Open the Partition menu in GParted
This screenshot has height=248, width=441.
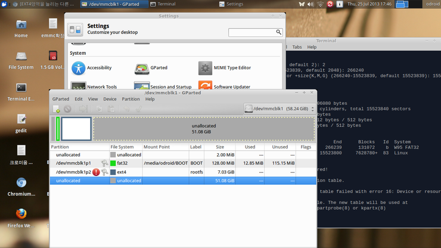pos(131,99)
